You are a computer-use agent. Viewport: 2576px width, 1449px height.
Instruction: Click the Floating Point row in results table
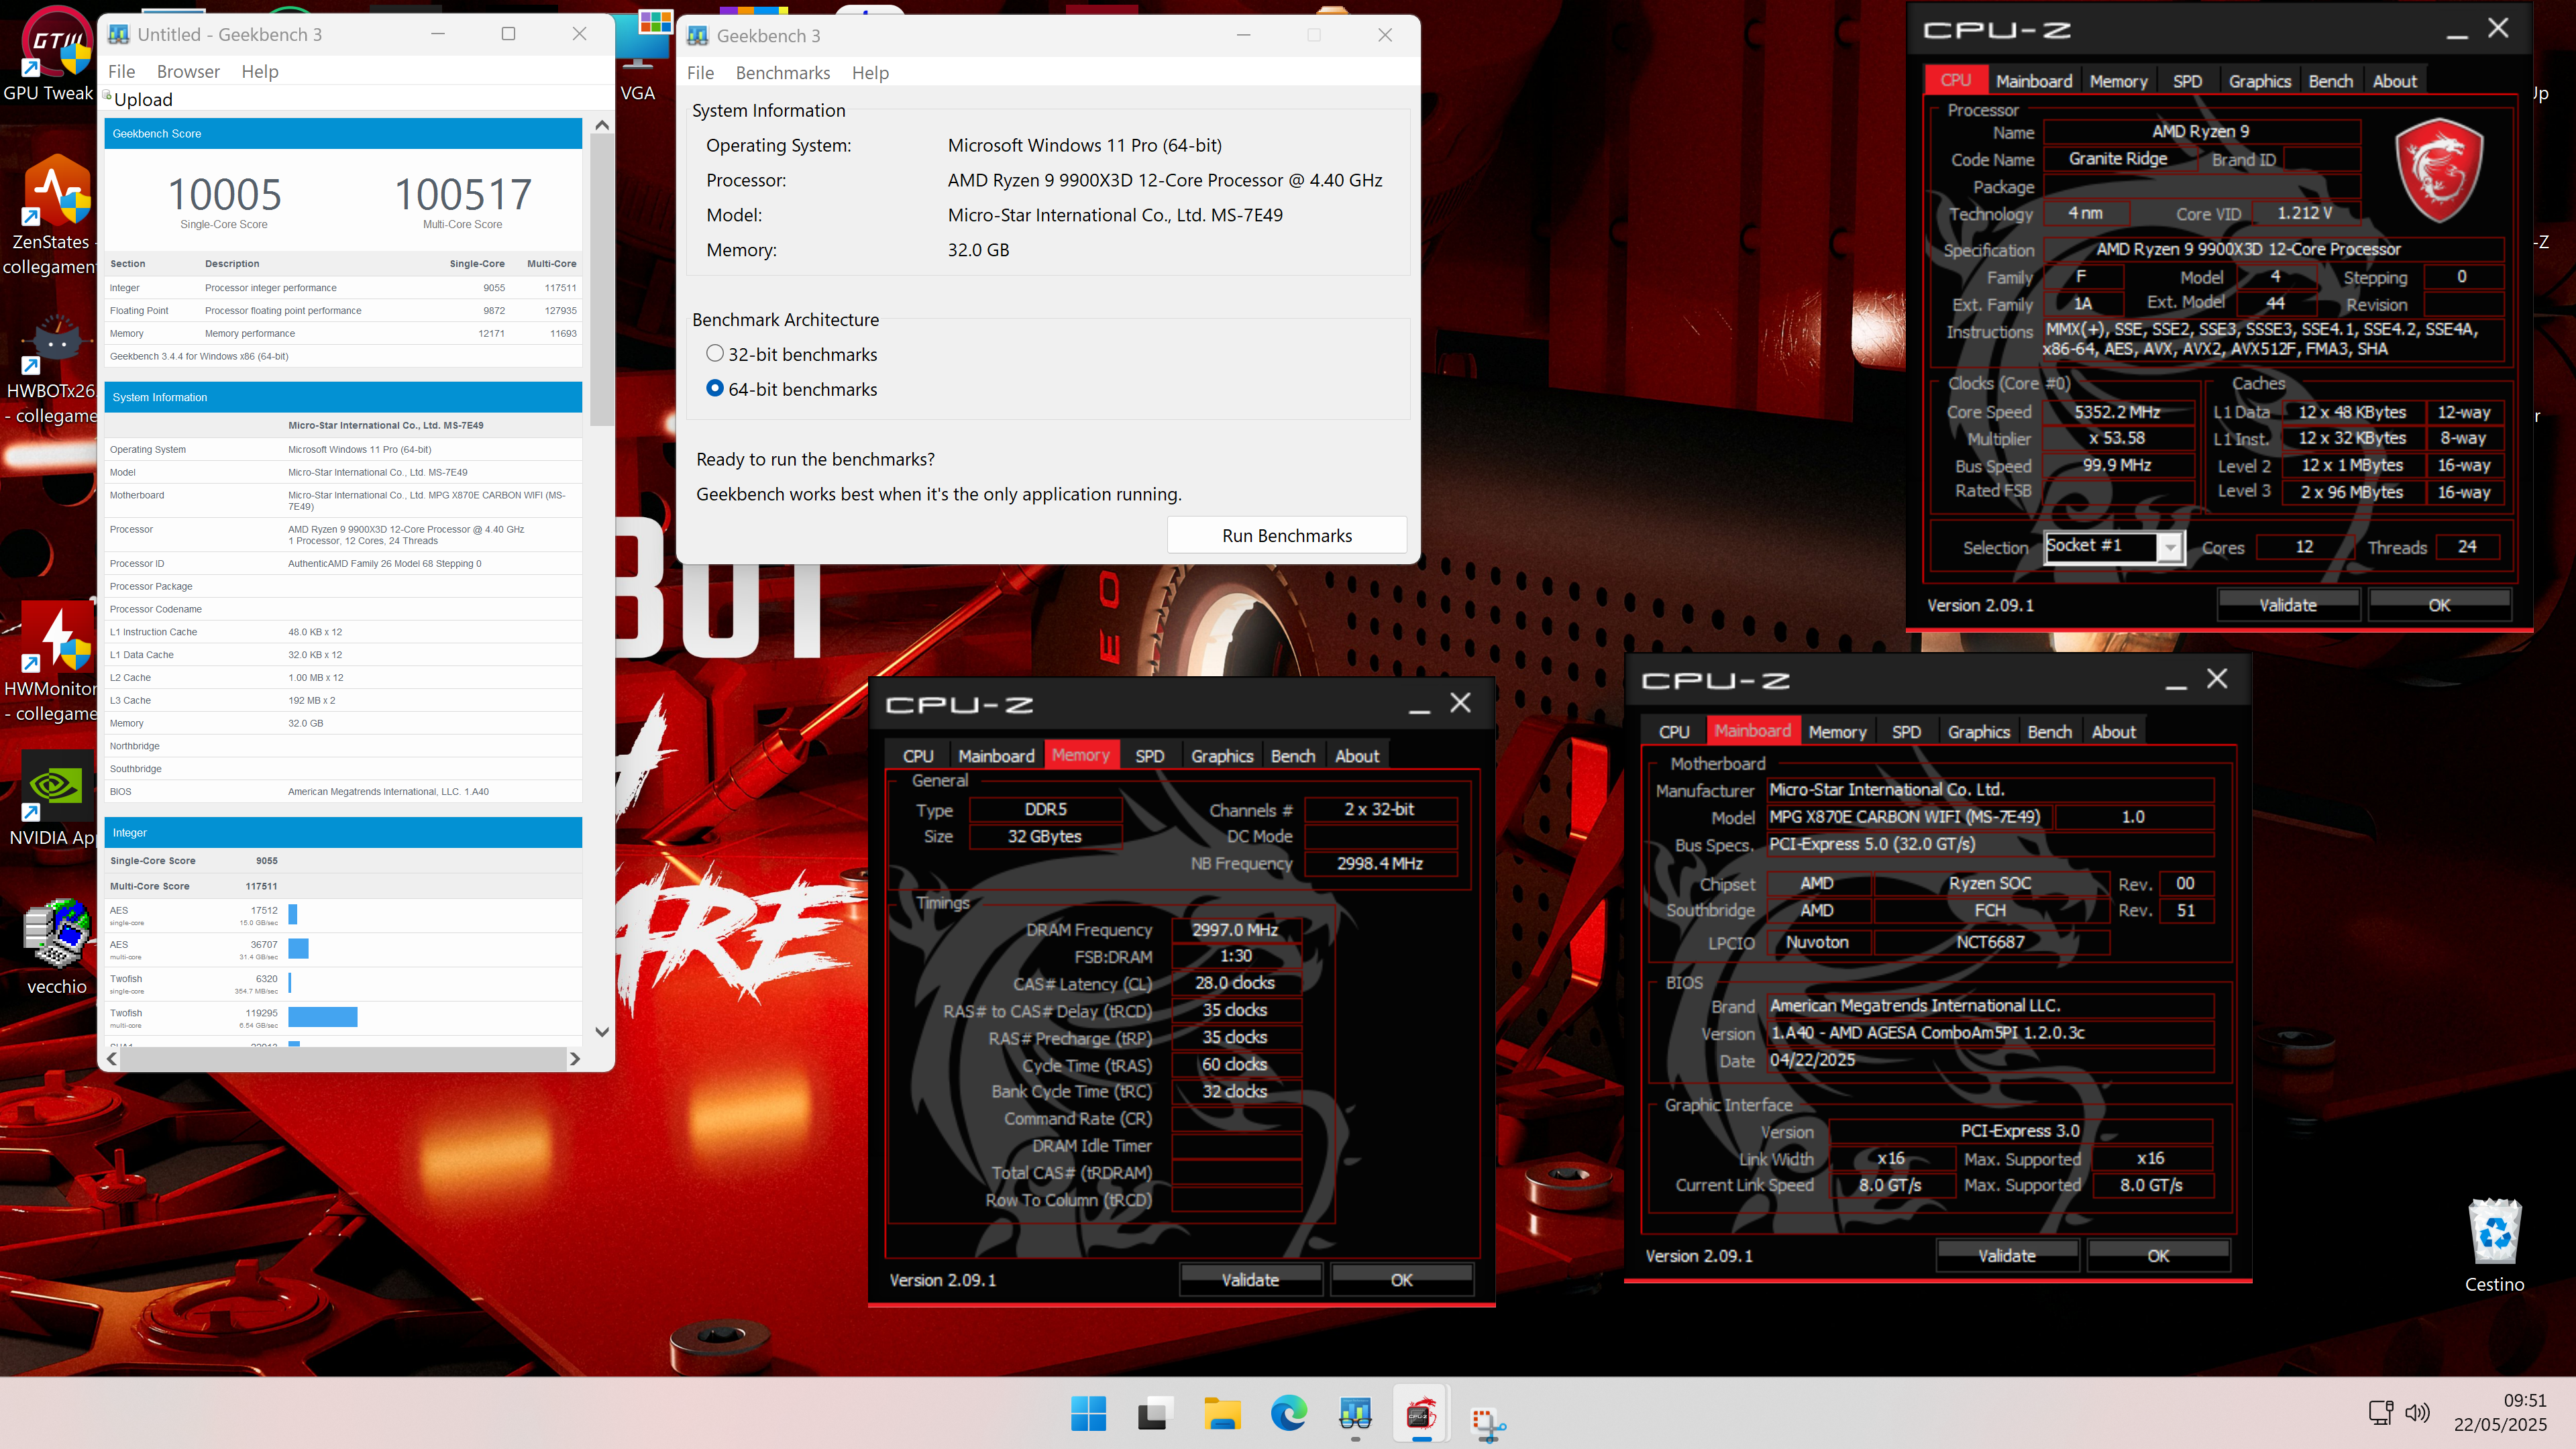(x=343, y=310)
